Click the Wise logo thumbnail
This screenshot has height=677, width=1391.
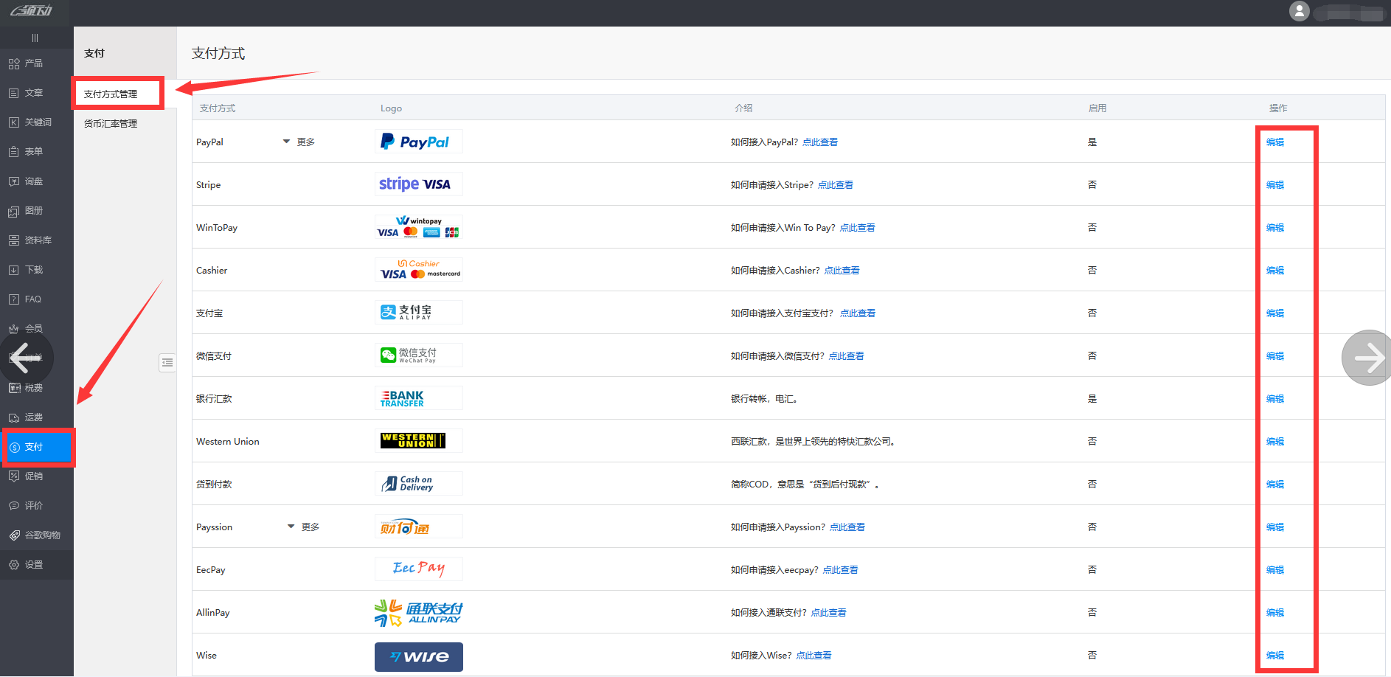(418, 656)
